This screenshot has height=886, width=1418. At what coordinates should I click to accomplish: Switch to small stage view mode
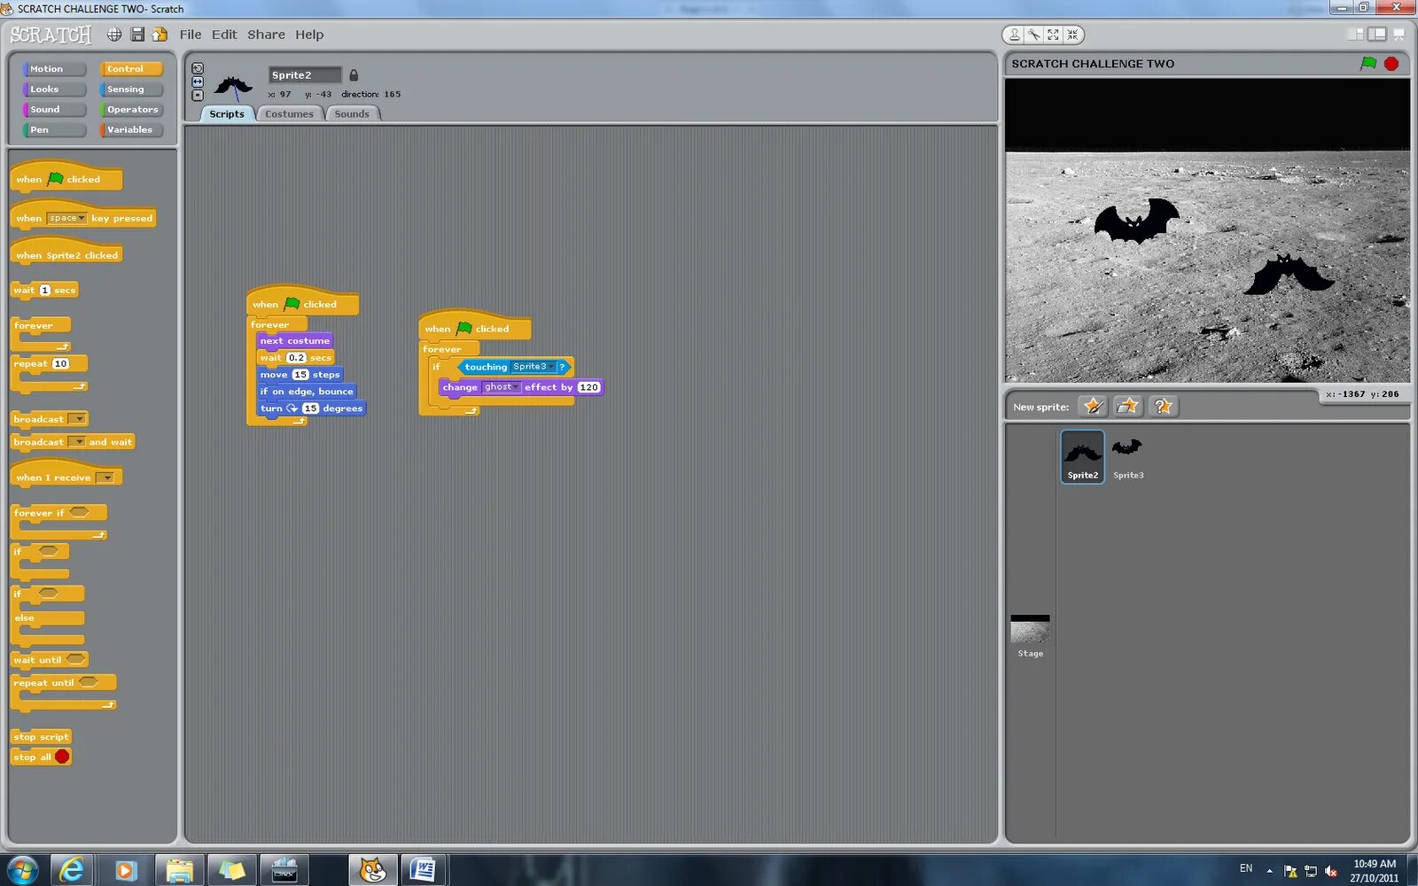1355,35
